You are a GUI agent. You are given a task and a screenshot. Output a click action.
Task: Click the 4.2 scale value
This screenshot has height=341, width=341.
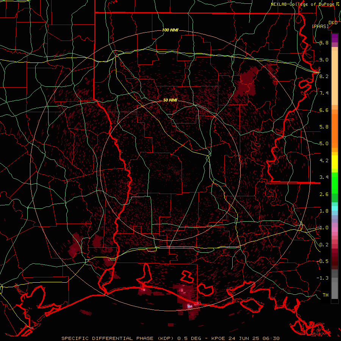pos(324,161)
